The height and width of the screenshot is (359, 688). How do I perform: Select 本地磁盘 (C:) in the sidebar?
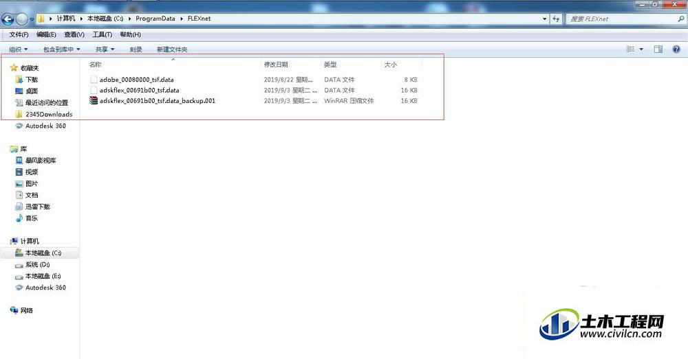[x=43, y=253]
